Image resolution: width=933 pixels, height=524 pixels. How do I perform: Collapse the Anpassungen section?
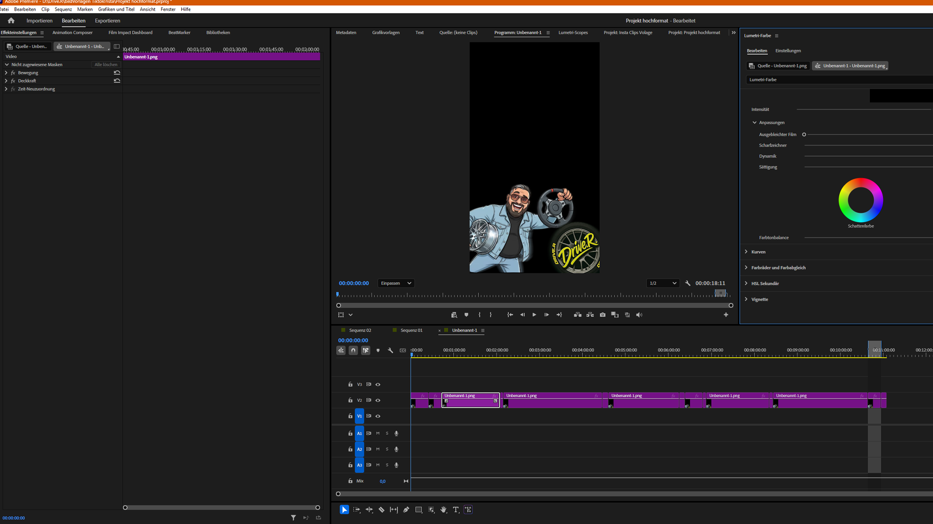click(x=754, y=123)
